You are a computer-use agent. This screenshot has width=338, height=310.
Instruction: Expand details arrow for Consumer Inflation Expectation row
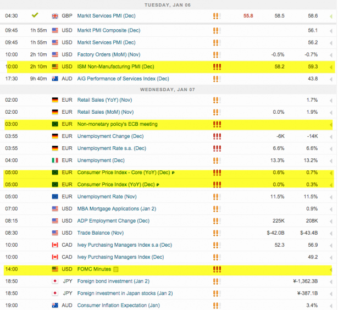coord(331,306)
